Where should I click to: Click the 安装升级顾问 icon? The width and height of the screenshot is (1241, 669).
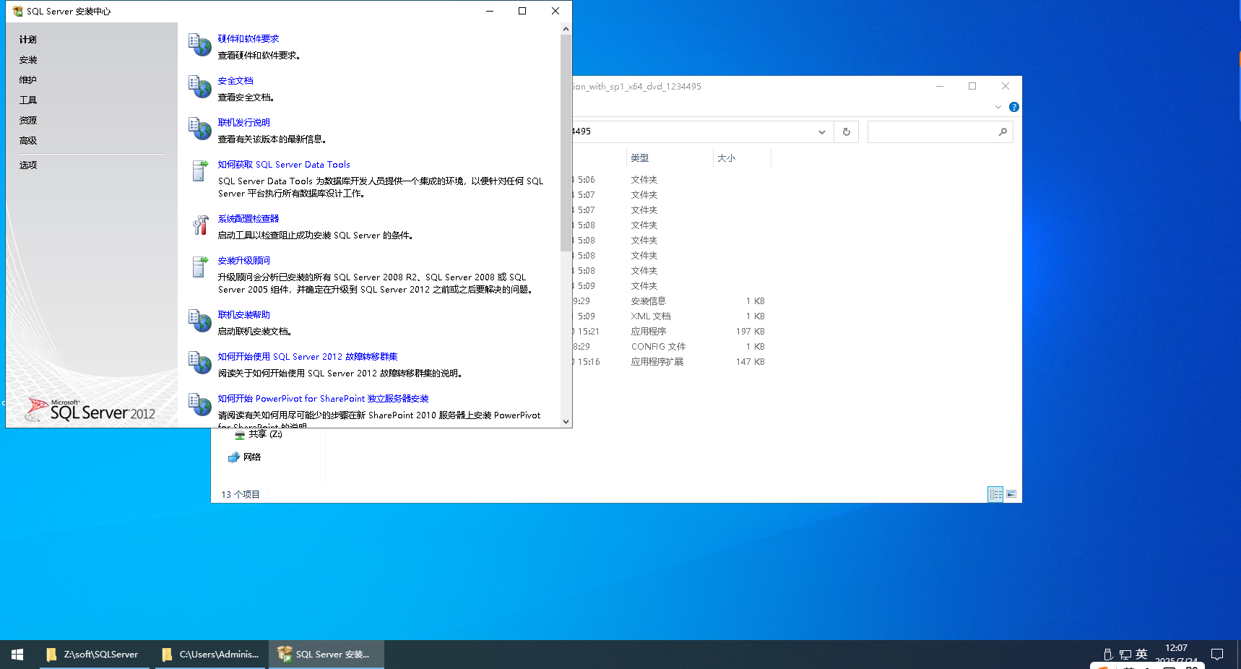pyautogui.click(x=199, y=267)
